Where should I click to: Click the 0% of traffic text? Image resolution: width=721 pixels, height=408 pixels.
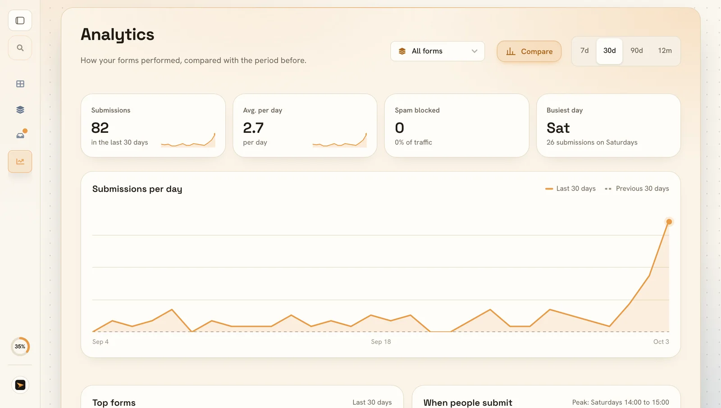click(x=413, y=142)
